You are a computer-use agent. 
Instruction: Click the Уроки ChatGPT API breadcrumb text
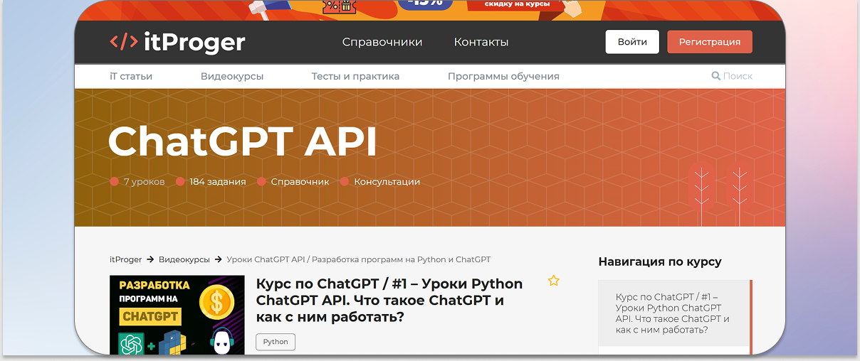pyautogui.click(x=359, y=259)
